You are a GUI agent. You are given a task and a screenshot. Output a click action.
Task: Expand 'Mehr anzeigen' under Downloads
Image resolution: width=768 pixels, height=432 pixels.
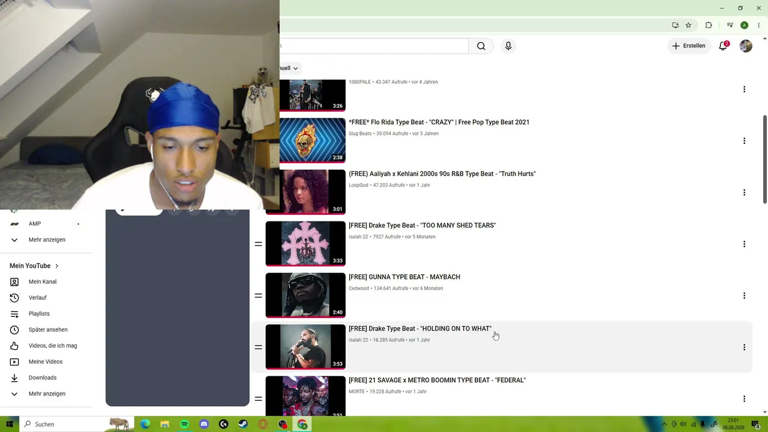click(x=46, y=394)
